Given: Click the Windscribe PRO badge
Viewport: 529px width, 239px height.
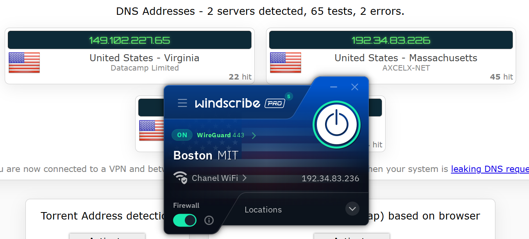Looking at the screenshot, I should tap(275, 103).
